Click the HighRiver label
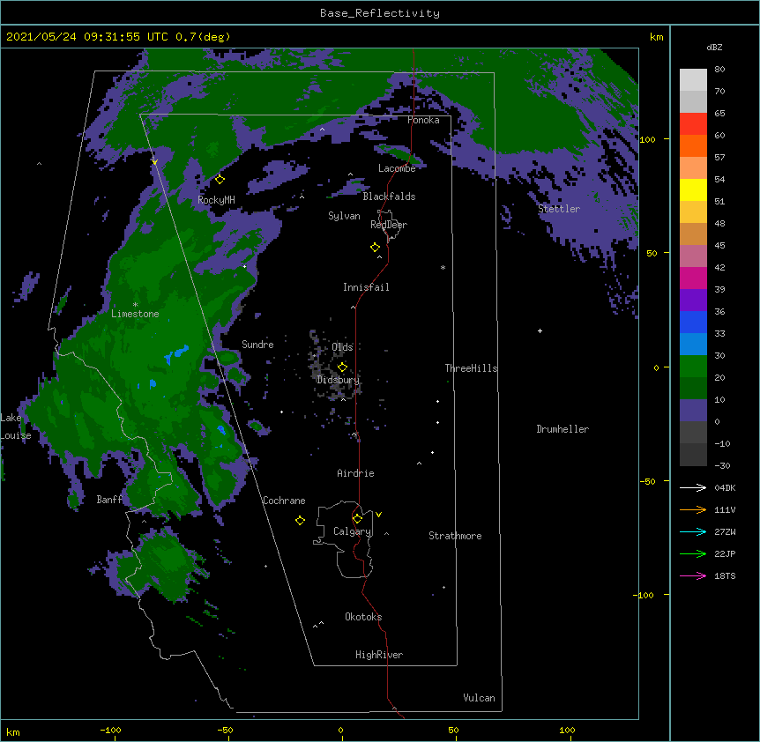The width and height of the screenshot is (760, 742). [x=379, y=655]
